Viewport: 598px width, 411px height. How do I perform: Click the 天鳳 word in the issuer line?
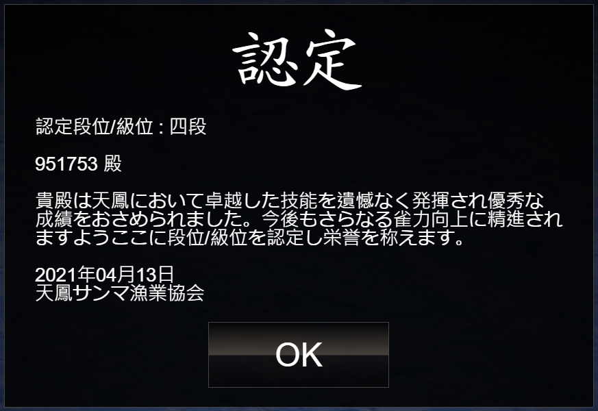pos(54,292)
